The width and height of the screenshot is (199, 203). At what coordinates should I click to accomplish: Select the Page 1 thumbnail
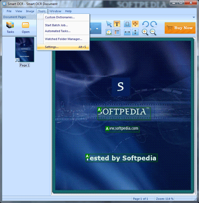25,49
